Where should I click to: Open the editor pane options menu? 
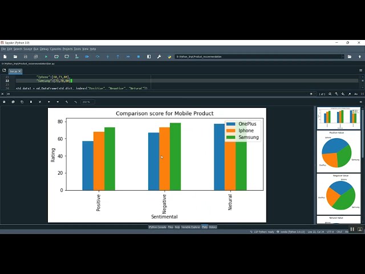361,70
